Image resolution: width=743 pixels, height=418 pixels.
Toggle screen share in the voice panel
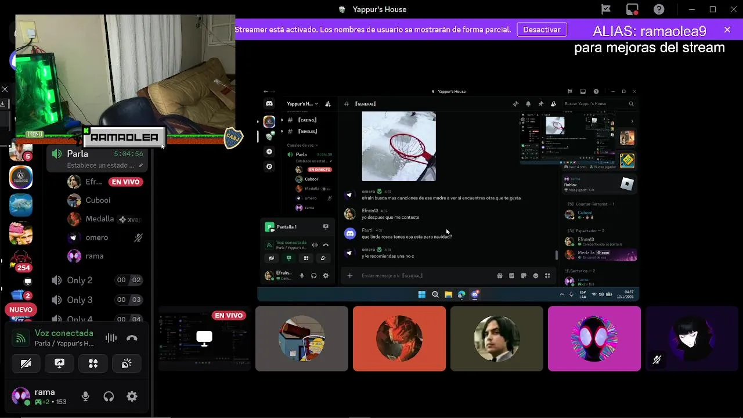tap(59, 363)
